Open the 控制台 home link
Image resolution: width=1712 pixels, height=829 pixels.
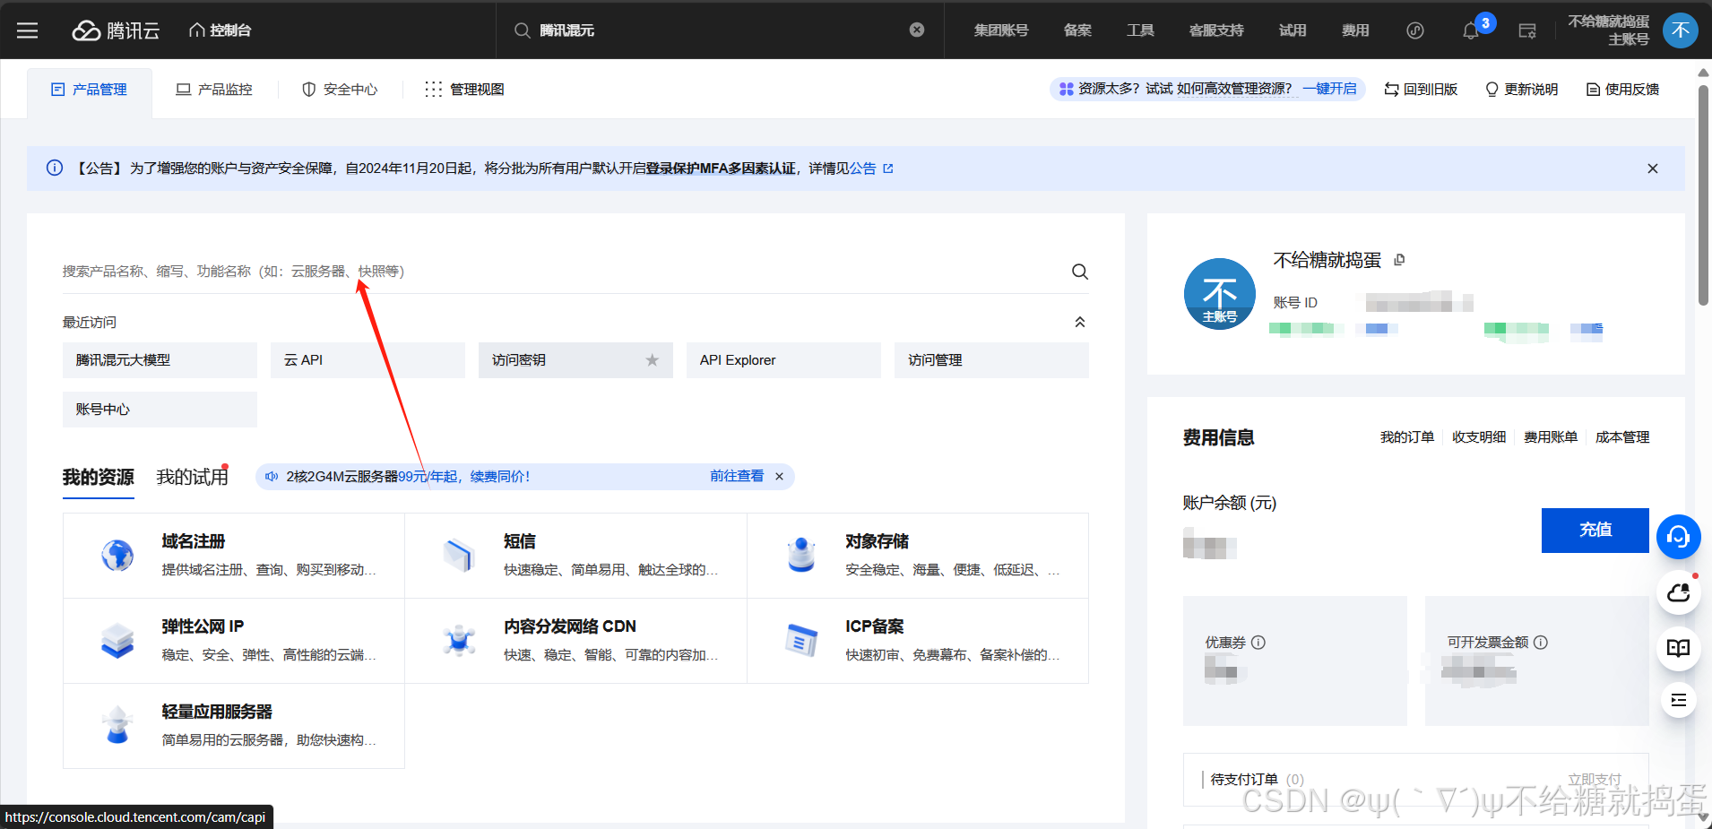coord(220,30)
